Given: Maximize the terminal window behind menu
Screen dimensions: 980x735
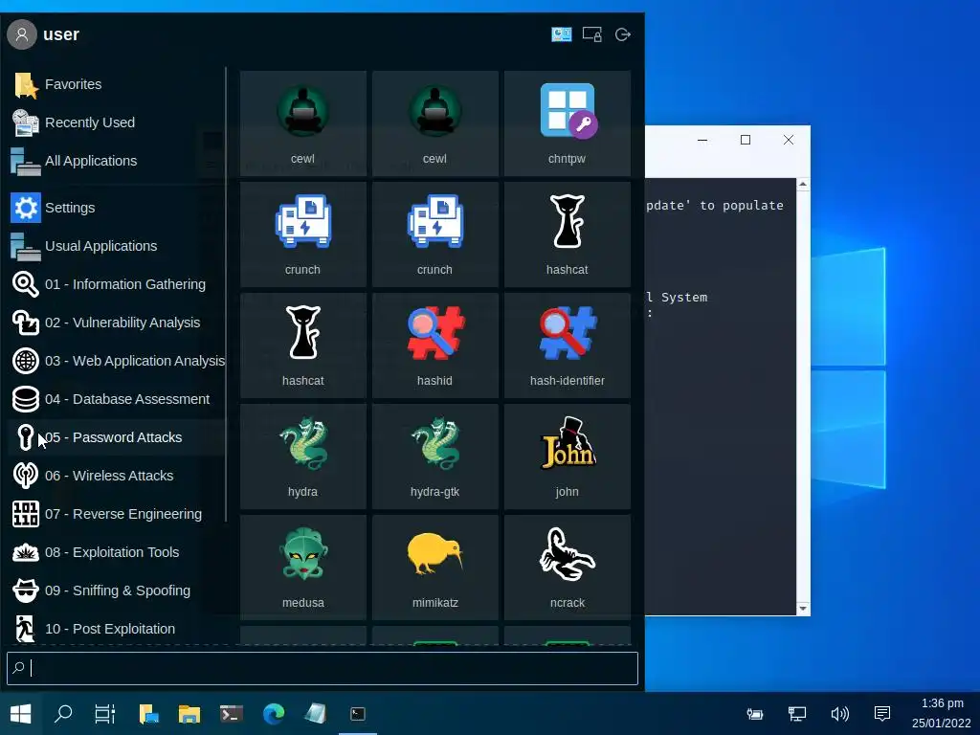Looking at the screenshot, I should 745,140.
